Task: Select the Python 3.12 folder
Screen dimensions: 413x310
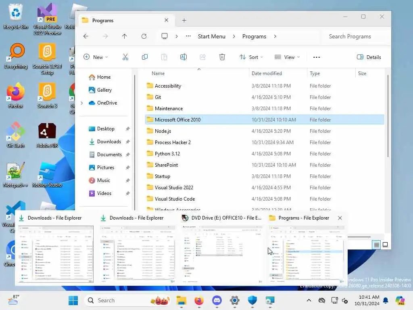Action: pos(265,154)
